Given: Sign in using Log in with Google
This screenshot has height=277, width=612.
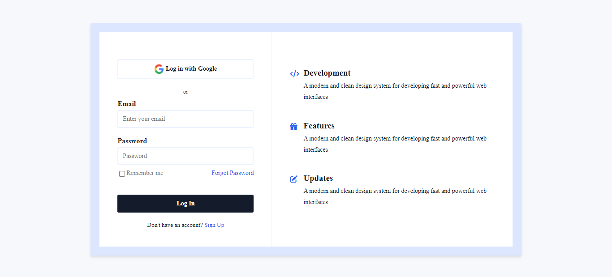Looking at the screenshot, I should coord(185,69).
